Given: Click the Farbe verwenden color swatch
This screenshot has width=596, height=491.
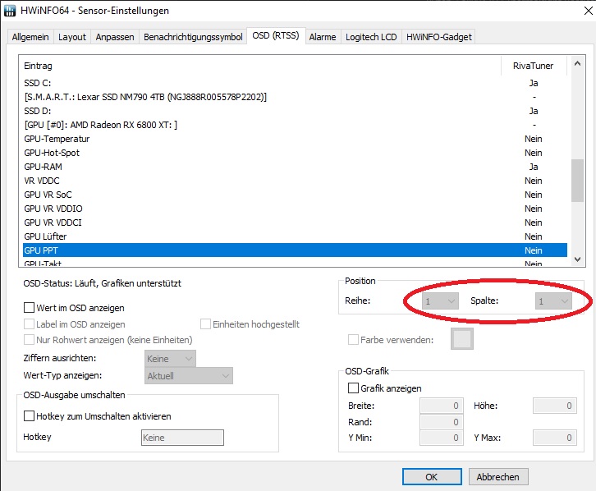Looking at the screenshot, I should click(x=462, y=338).
